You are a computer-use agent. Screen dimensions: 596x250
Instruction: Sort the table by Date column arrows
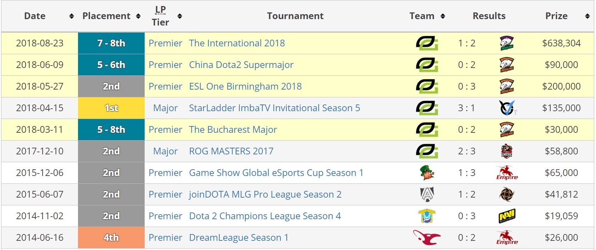72,16
